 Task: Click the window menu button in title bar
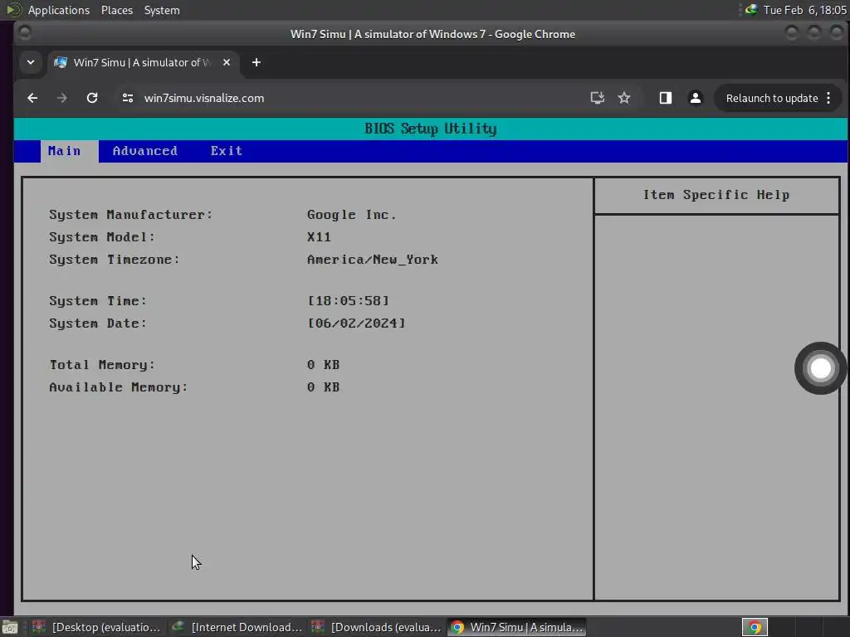coord(24,33)
